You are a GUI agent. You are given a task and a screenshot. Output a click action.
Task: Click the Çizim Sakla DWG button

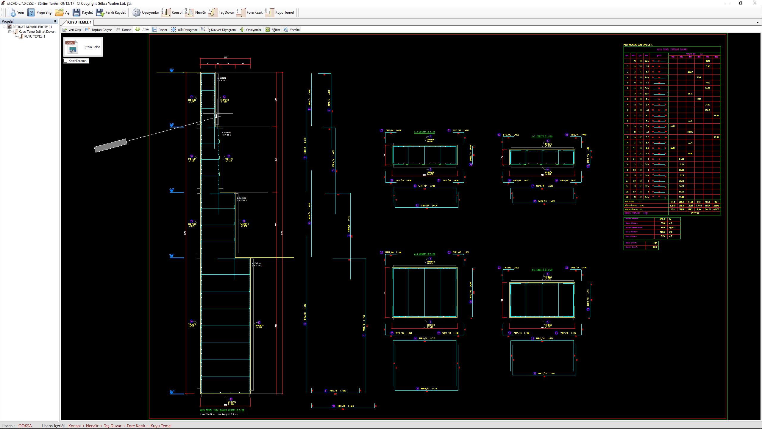click(83, 47)
